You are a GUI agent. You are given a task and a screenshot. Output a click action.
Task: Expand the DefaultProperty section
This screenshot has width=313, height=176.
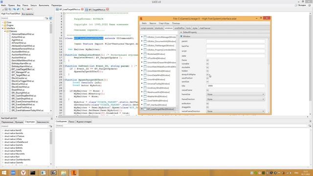(181, 32)
